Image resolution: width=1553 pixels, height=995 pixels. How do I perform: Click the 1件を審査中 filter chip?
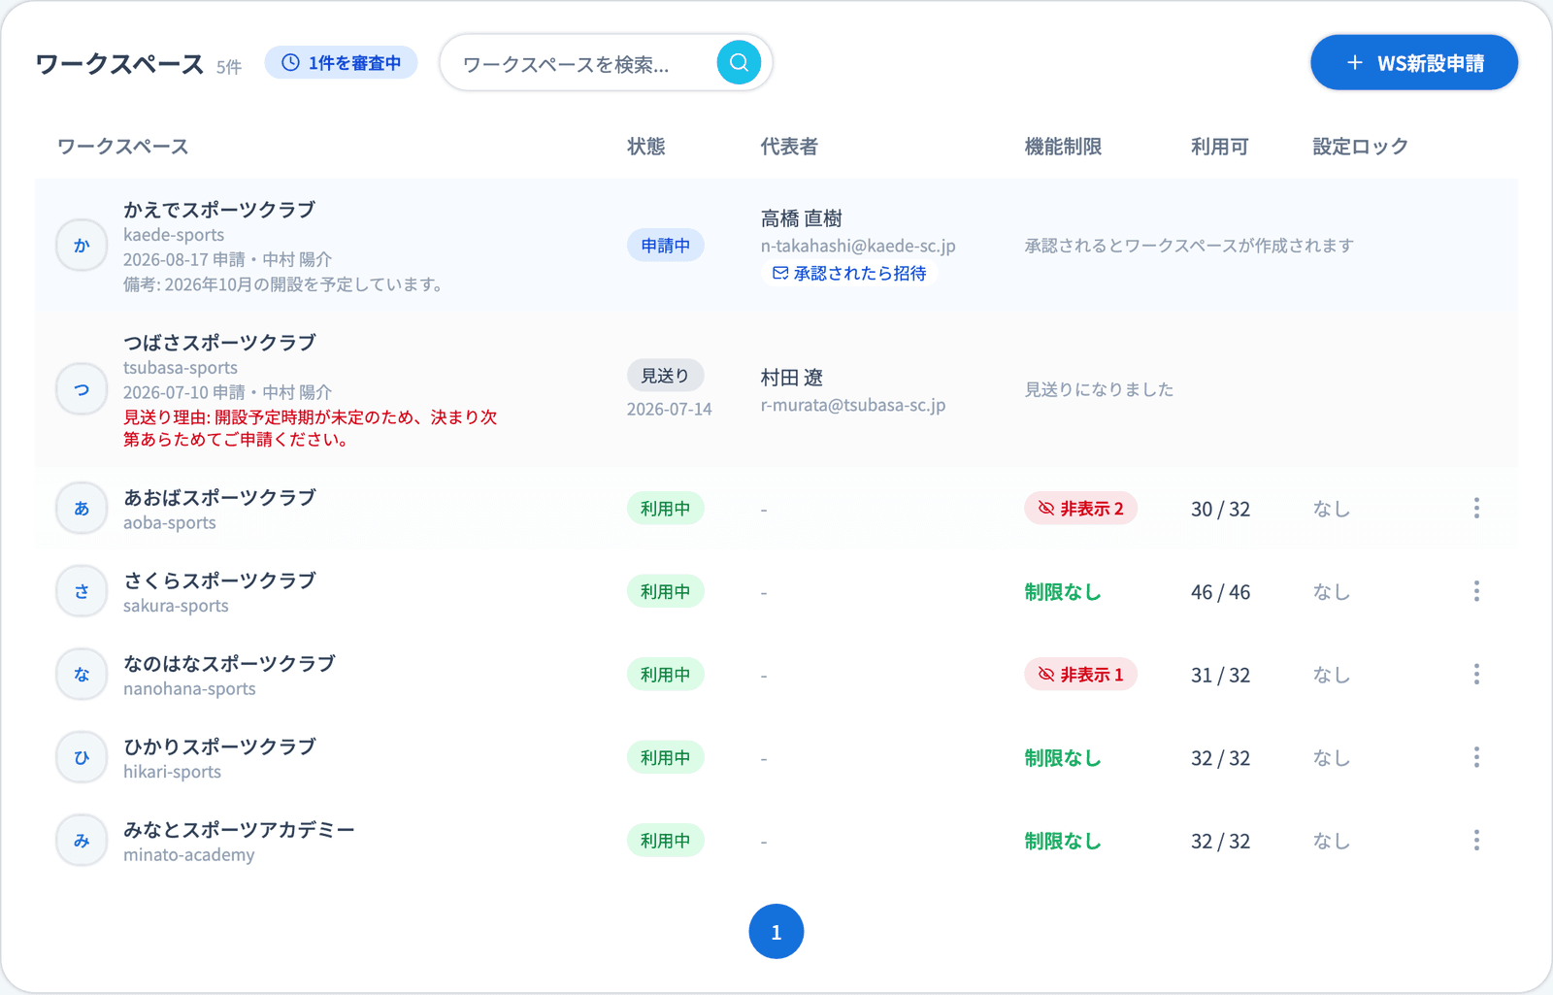click(x=341, y=63)
